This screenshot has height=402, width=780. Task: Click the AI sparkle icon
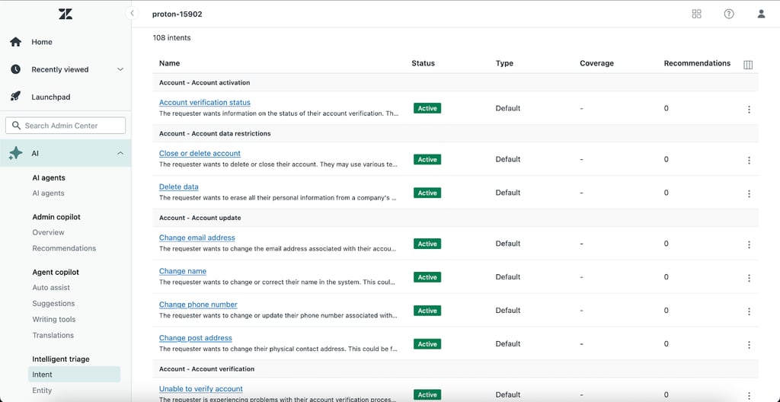[x=16, y=153]
